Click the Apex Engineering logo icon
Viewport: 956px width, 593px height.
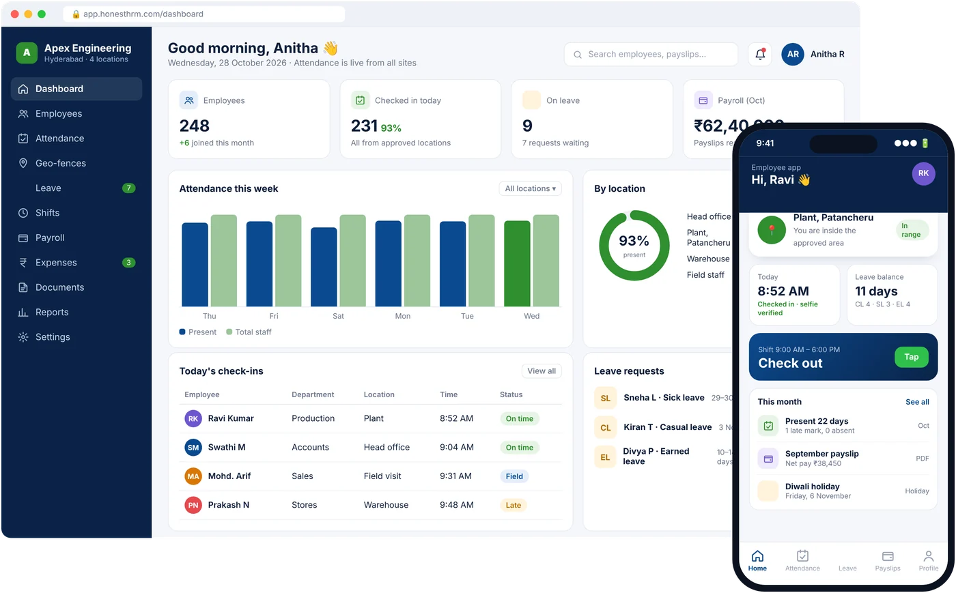27,53
